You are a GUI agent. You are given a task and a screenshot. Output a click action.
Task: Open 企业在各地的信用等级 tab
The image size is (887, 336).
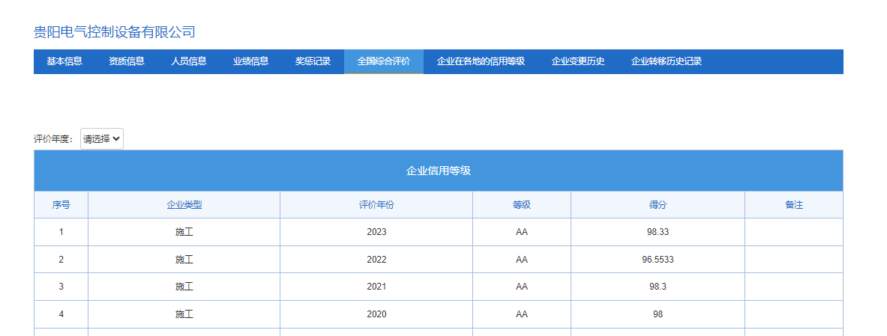(481, 61)
